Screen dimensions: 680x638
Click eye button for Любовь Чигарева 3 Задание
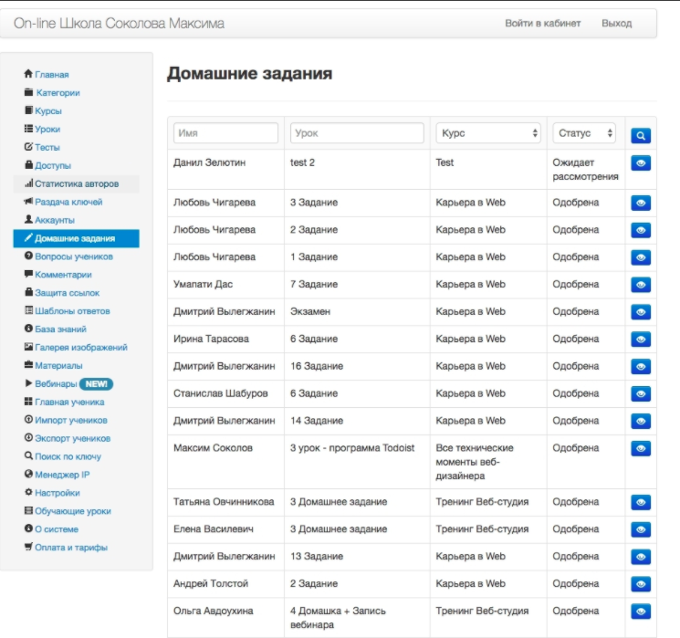[x=641, y=203]
